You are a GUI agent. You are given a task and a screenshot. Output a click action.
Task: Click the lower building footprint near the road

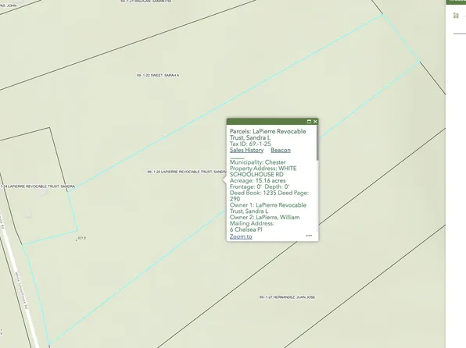point(28,215)
